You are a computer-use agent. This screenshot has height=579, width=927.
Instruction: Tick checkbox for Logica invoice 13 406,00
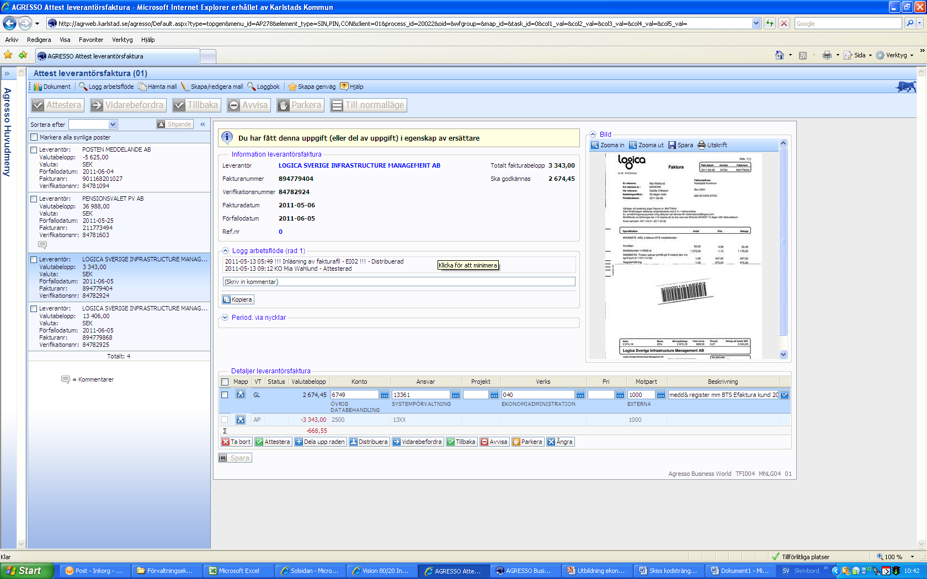click(x=34, y=309)
